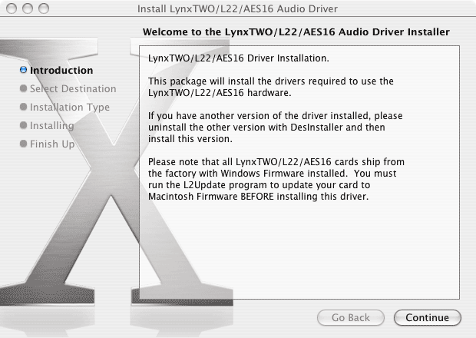The height and width of the screenshot is (338, 476).
Task: Click the Installing step label
Action: pyautogui.click(x=52, y=126)
